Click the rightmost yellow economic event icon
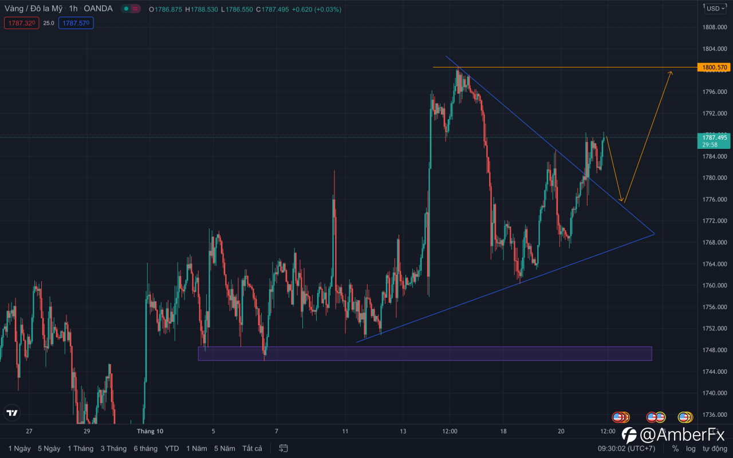The image size is (733, 458). (685, 417)
